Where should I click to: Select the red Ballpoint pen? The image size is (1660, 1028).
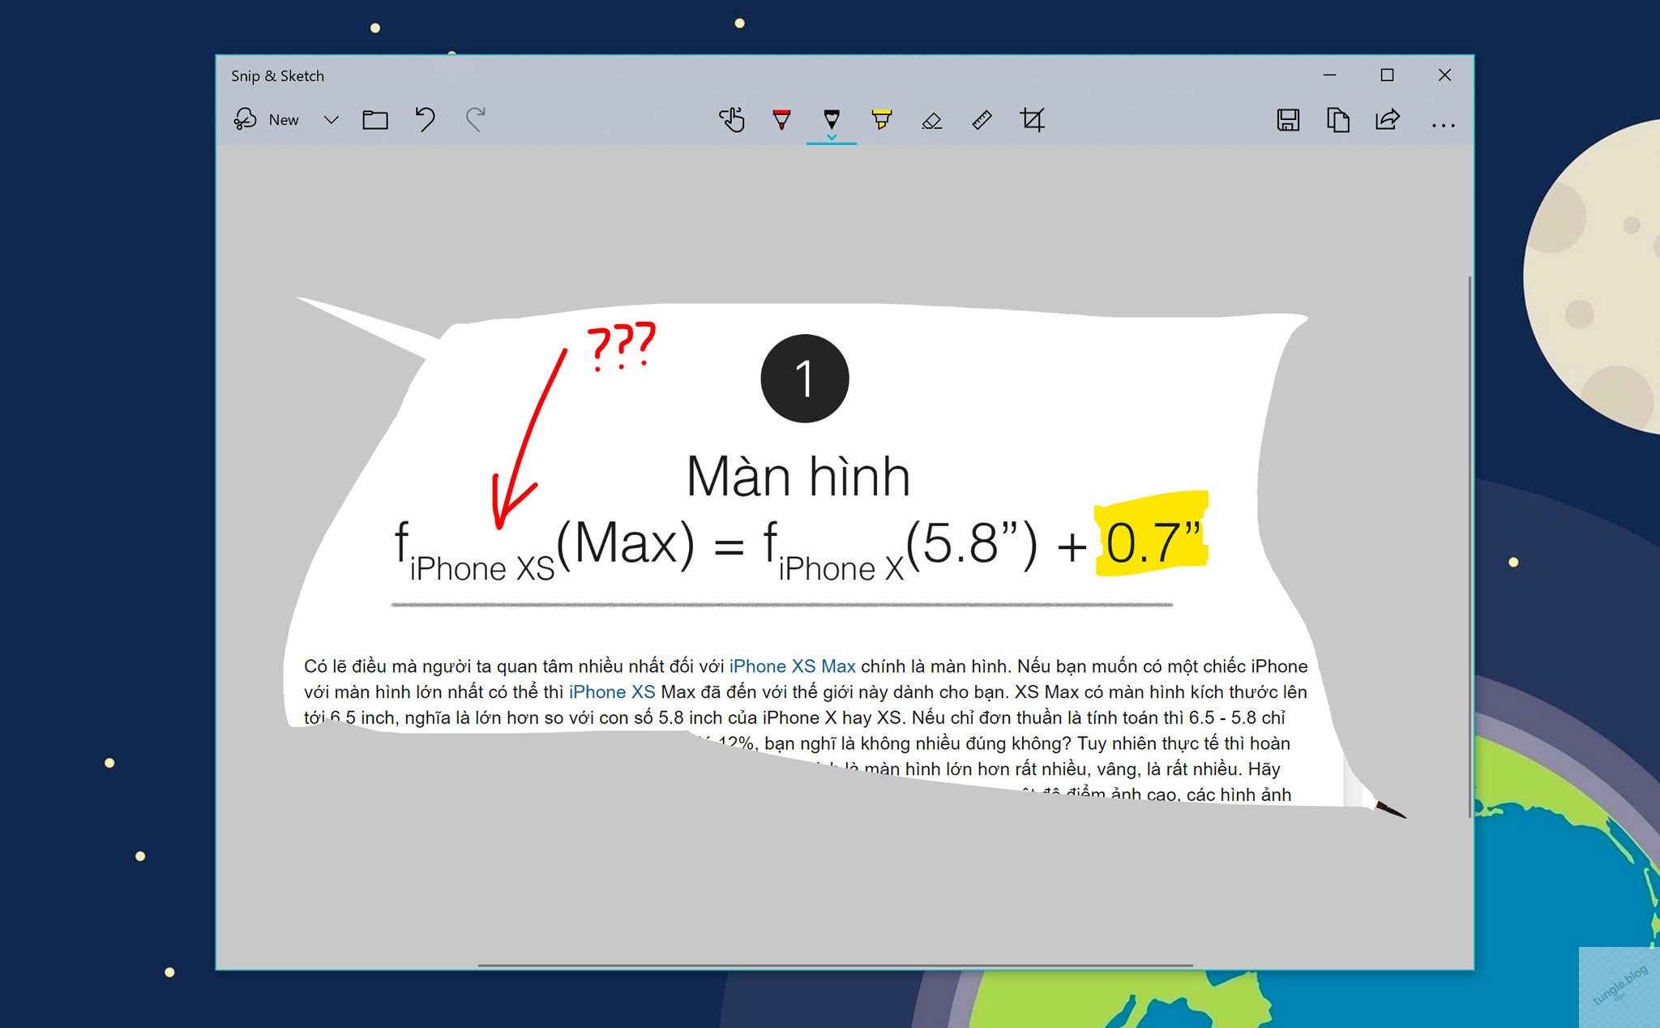[781, 120]
